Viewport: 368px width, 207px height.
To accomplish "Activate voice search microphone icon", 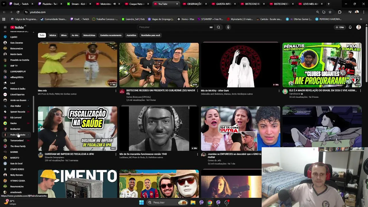I will pyautogui.click(x=228, y=27).
